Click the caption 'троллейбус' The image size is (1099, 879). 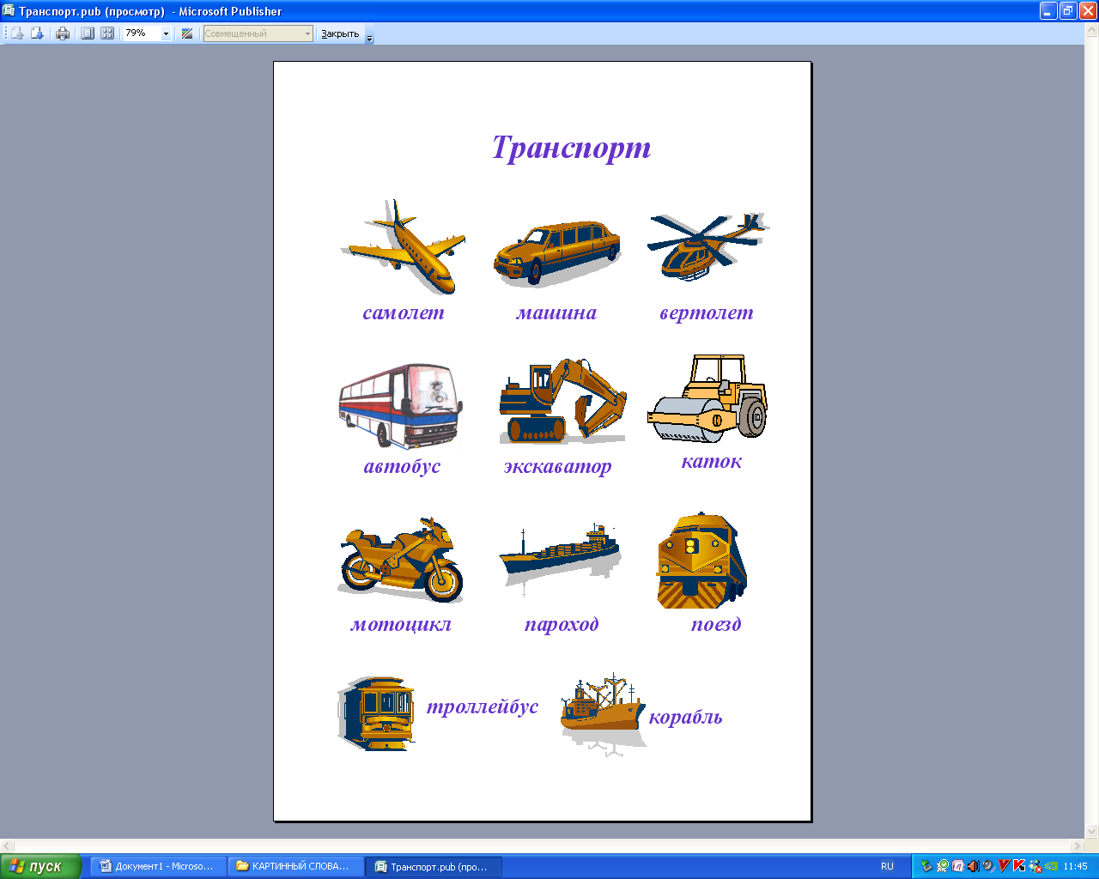point(483,707)
